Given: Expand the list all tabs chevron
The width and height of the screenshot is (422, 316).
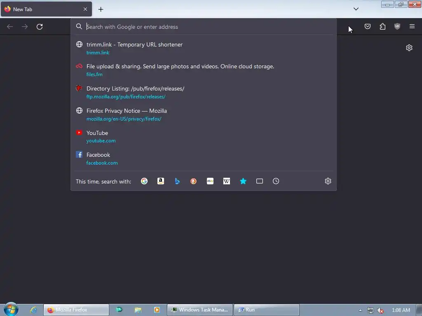Looking at the screenshot, I should tap(356, 9).
